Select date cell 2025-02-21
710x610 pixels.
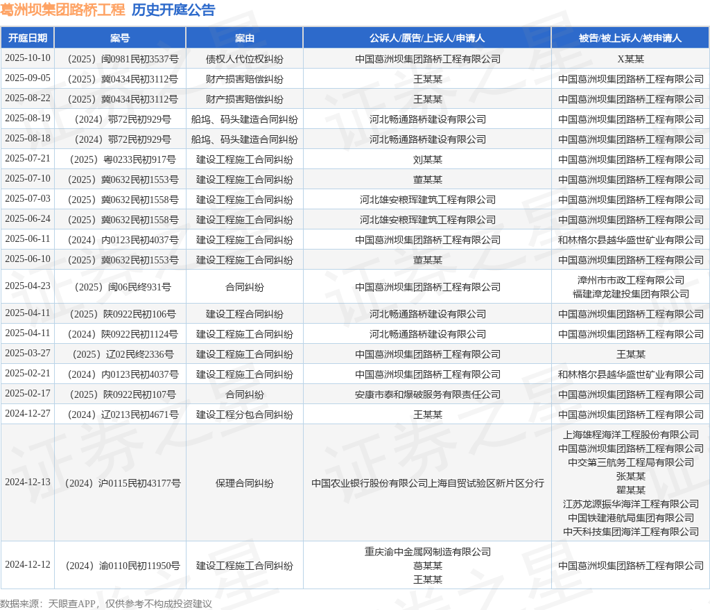pyautogui.click(x=28, y=374)
